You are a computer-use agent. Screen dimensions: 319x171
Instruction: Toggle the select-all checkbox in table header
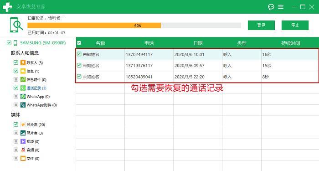click(x=79, y=43)
